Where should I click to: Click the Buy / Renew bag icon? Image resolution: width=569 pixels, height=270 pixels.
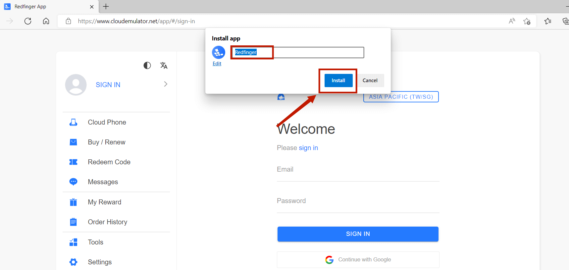pos(73,142)
